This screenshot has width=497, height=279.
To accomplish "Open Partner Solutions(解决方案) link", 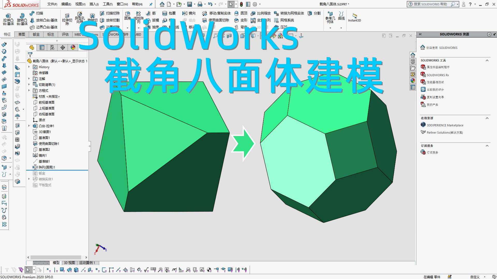I will coord(445,133).
